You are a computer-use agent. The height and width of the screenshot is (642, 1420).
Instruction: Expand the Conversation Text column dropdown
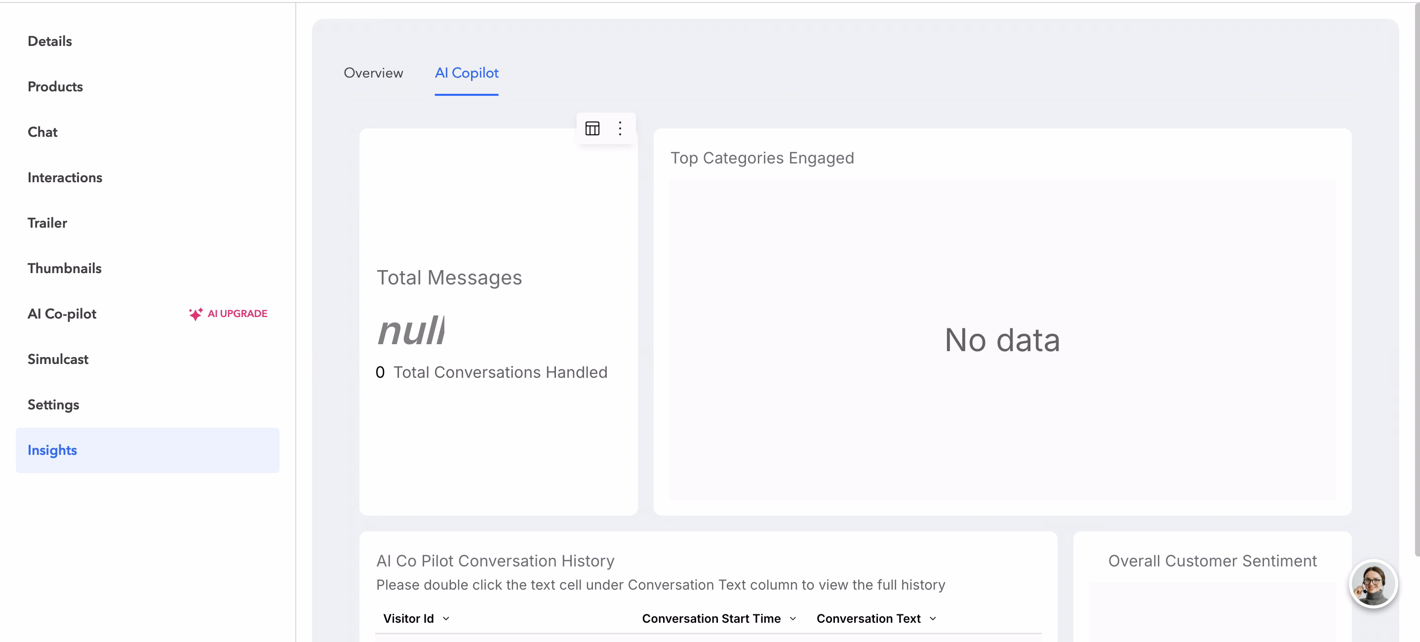pos(933,619)
